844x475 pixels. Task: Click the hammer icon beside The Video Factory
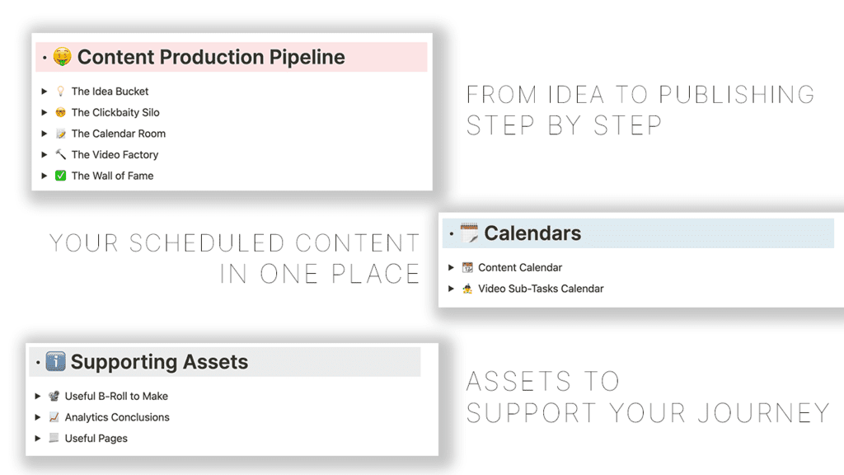click(x=60, y=154)
